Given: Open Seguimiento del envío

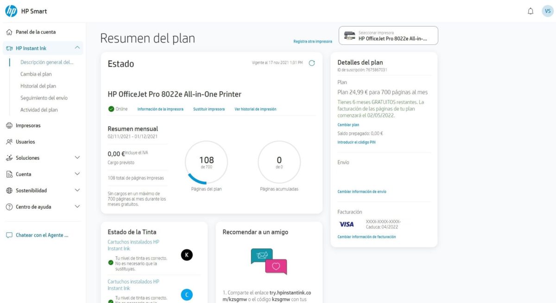Looking at the screenshot, I should click(x=44, y=98).
